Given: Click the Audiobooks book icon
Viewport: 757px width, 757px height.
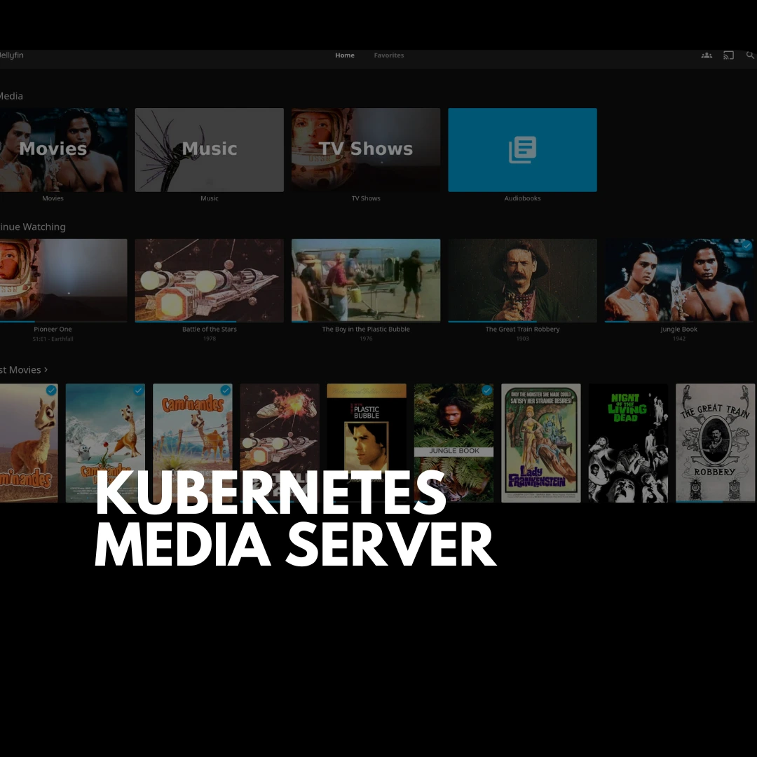Looking at the screenshot, I should (522, 150).
